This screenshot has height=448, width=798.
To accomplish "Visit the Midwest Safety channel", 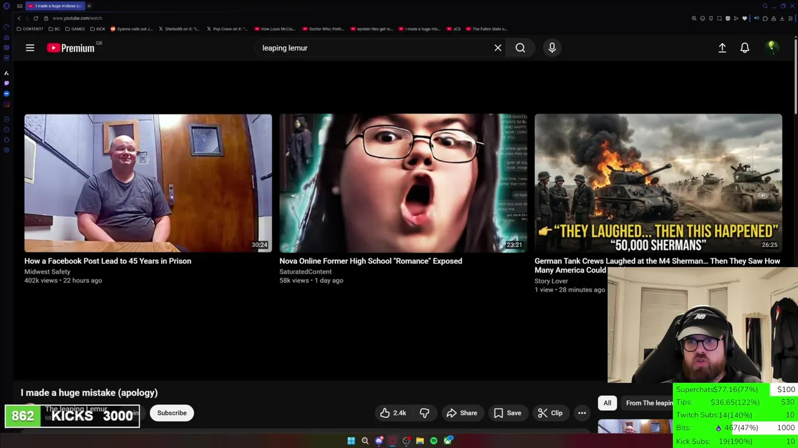I will click(47, 272).
